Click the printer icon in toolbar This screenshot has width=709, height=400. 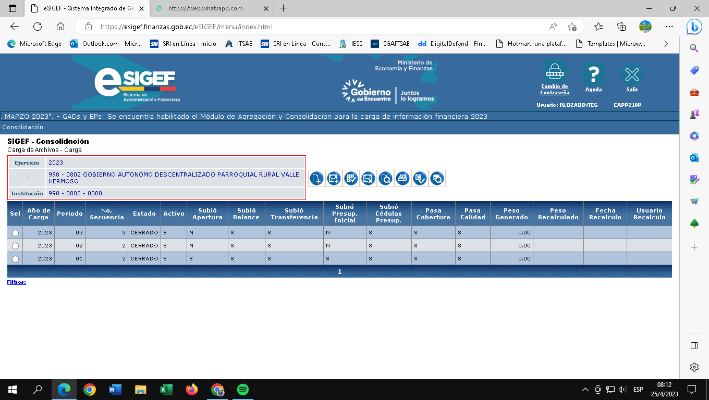coord(402,179)
